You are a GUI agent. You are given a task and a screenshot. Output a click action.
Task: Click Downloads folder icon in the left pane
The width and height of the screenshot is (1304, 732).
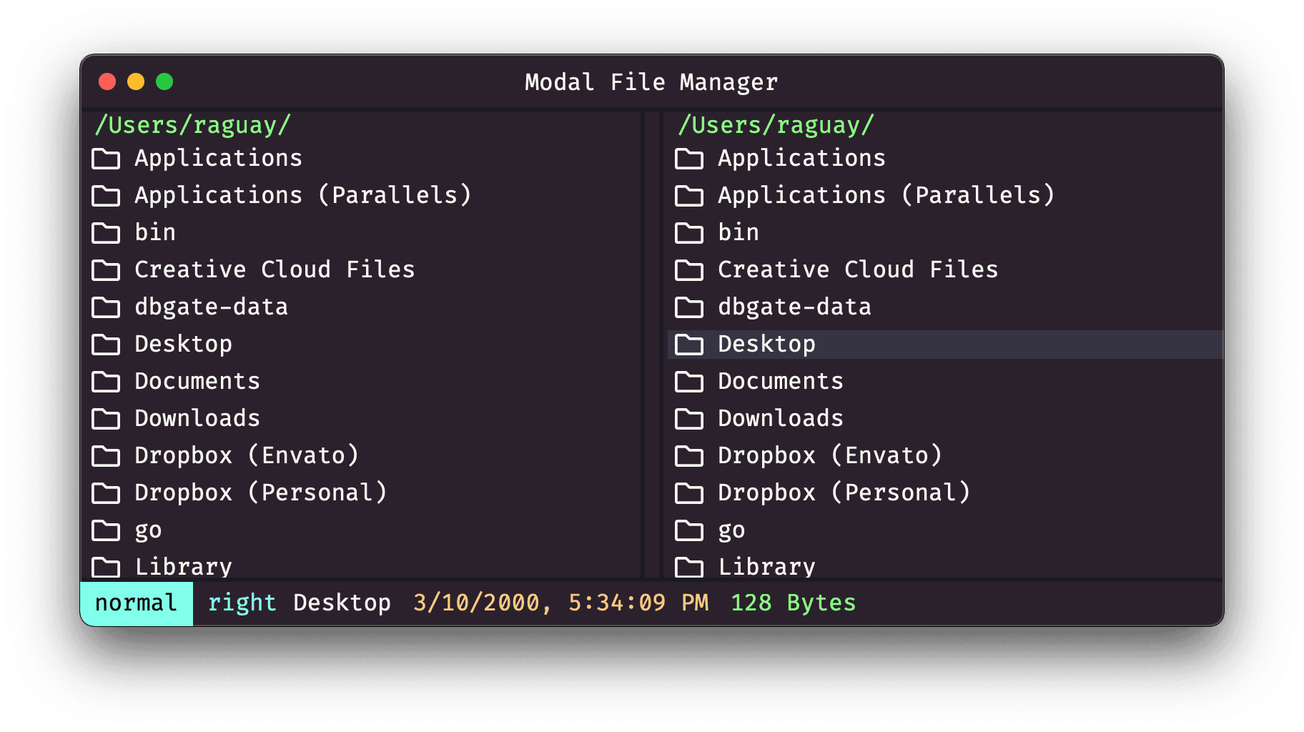106,419
